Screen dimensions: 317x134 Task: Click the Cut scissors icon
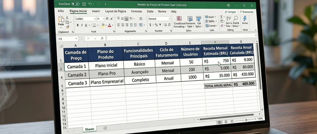point(67,18)
